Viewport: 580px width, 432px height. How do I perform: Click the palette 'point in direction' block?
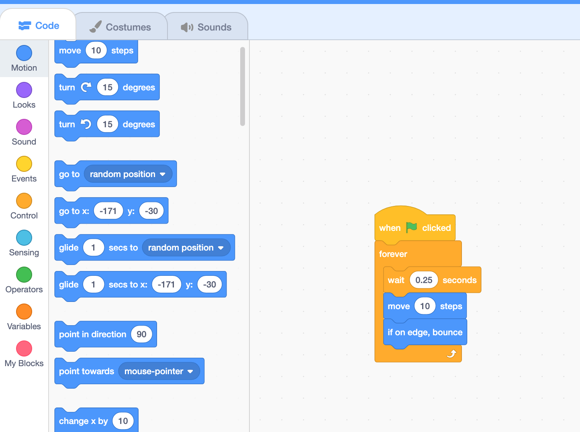click(106, 334)
